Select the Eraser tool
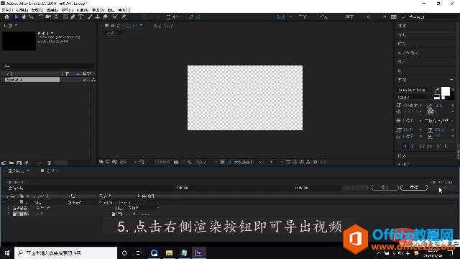The width and height of the screenshot is (460, 259). [106, 17]
